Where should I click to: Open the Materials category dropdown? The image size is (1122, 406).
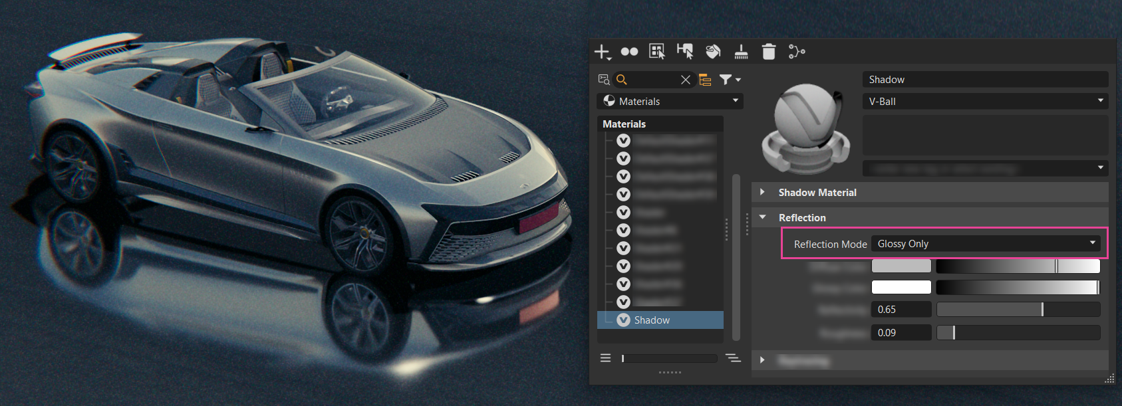tap(670, 101)
